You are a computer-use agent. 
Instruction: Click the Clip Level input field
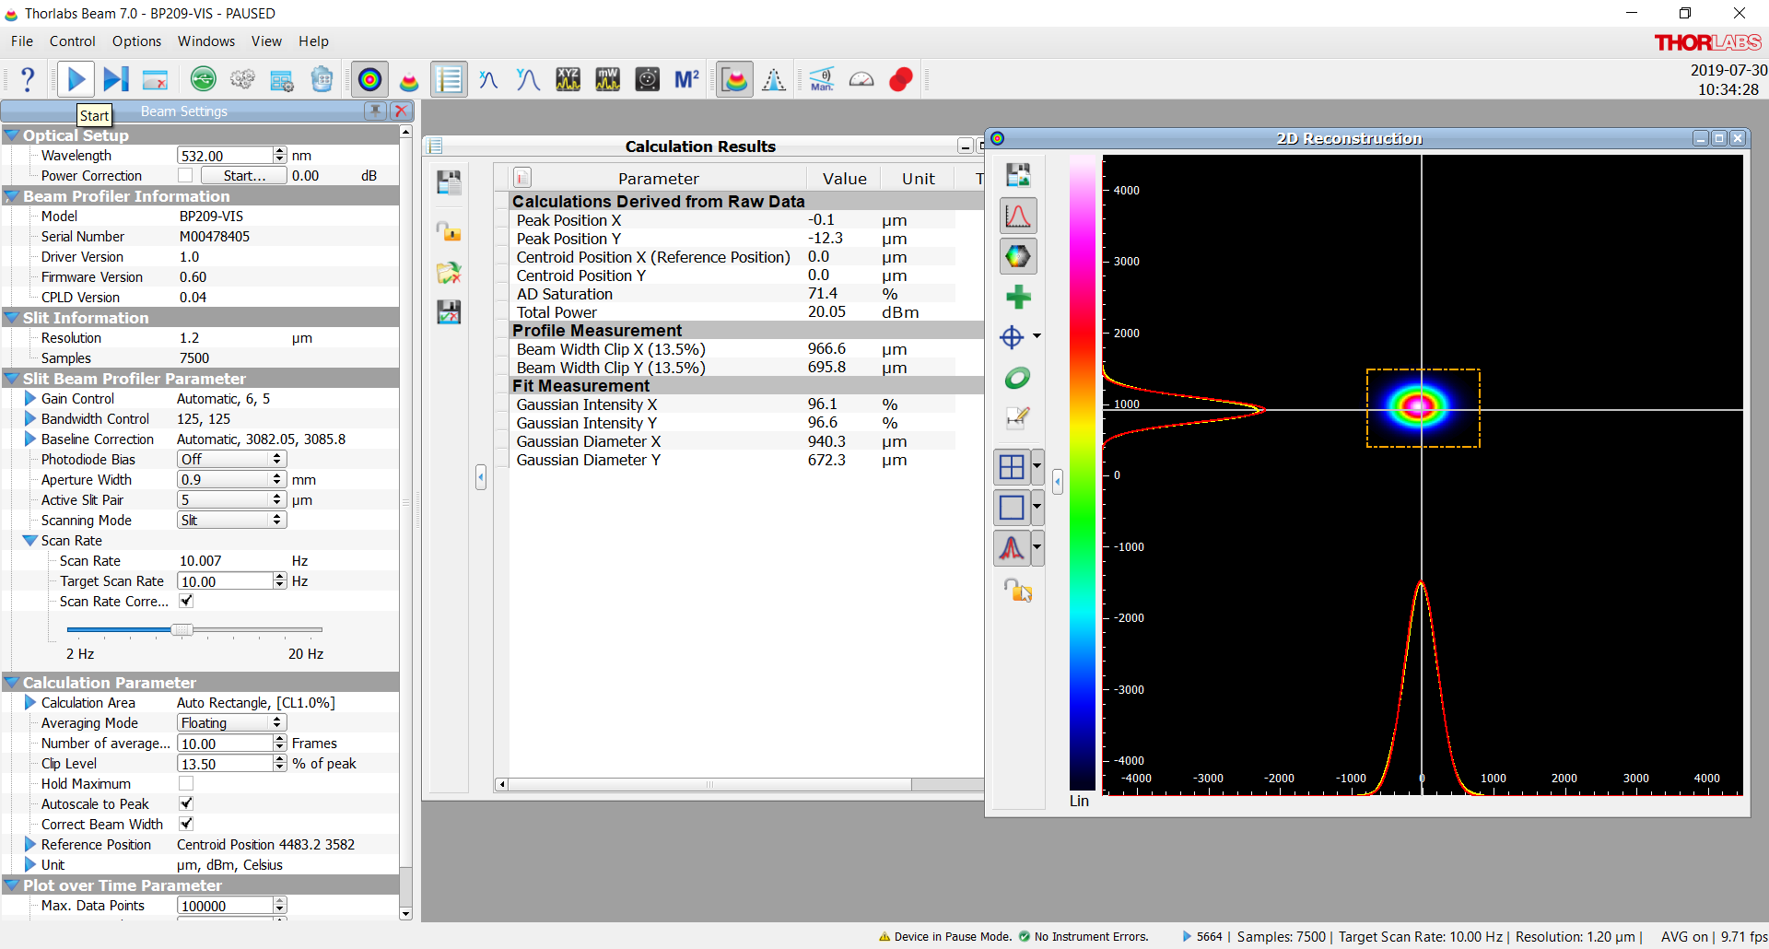(226, 764)
